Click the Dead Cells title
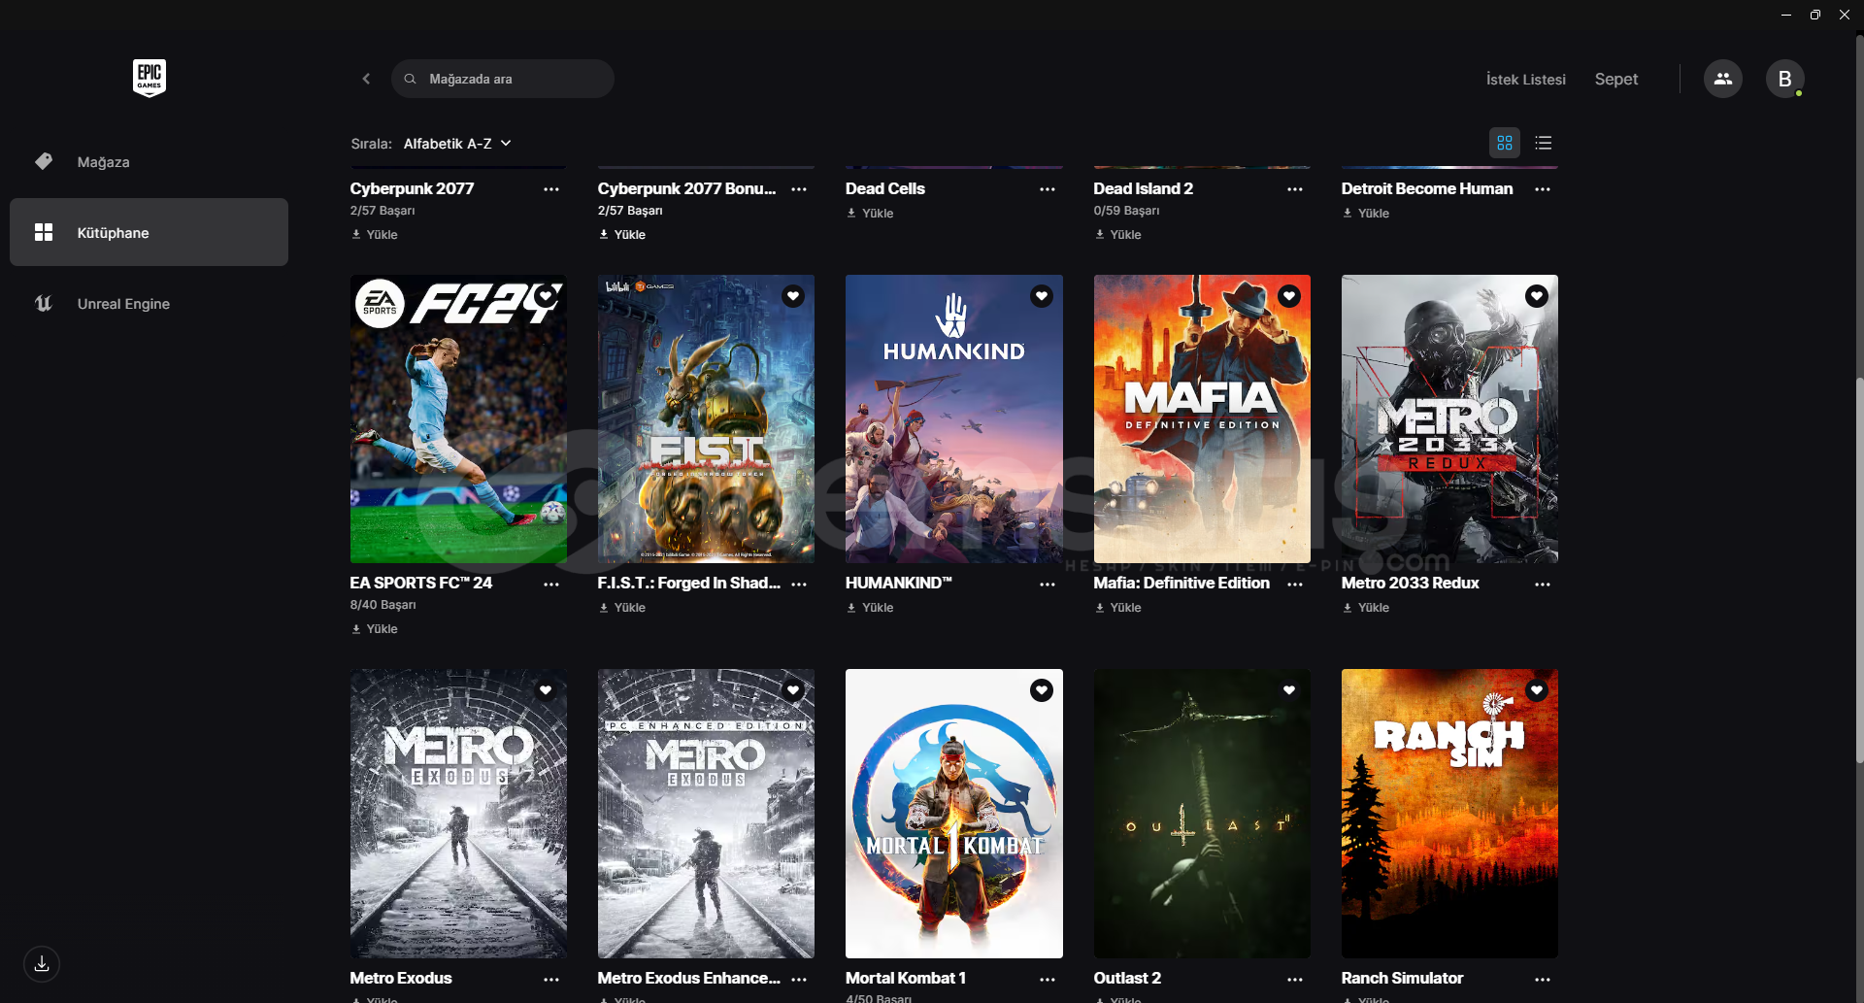Viewport: 1864px width, 1003px height. pos(885,188)
